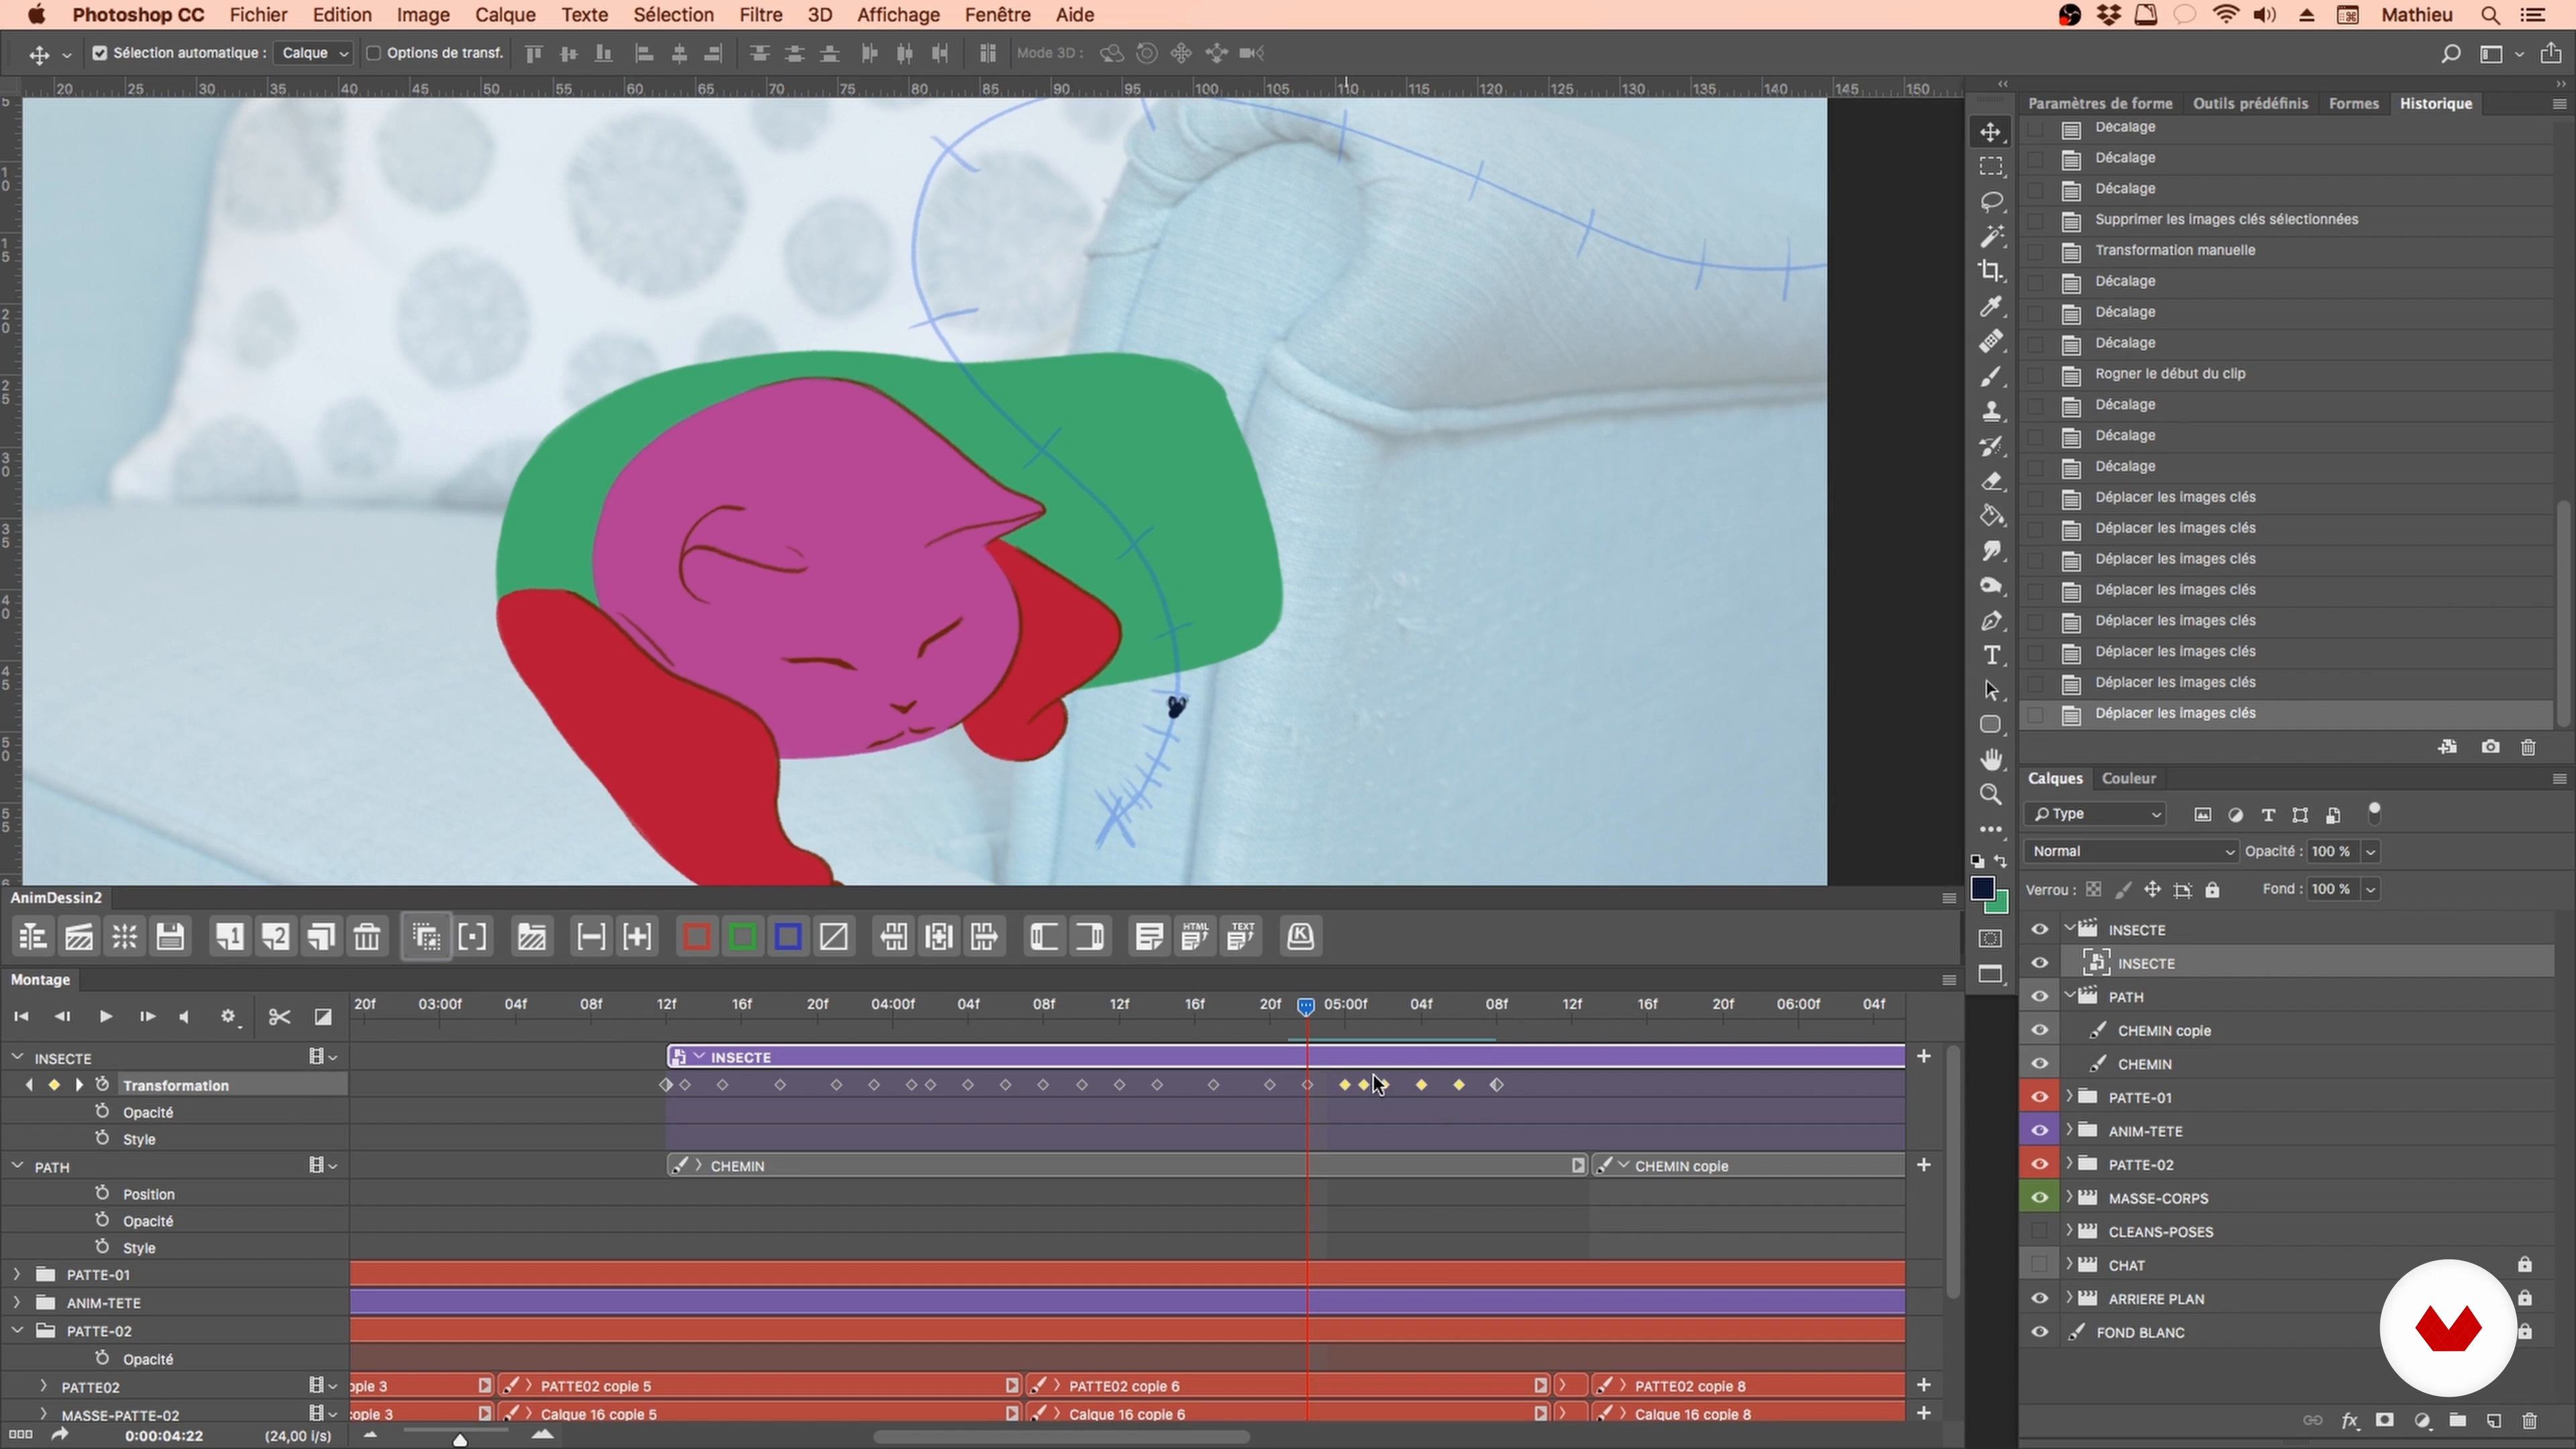Switch to Outils prédéfinis tab

point(2250,104)
